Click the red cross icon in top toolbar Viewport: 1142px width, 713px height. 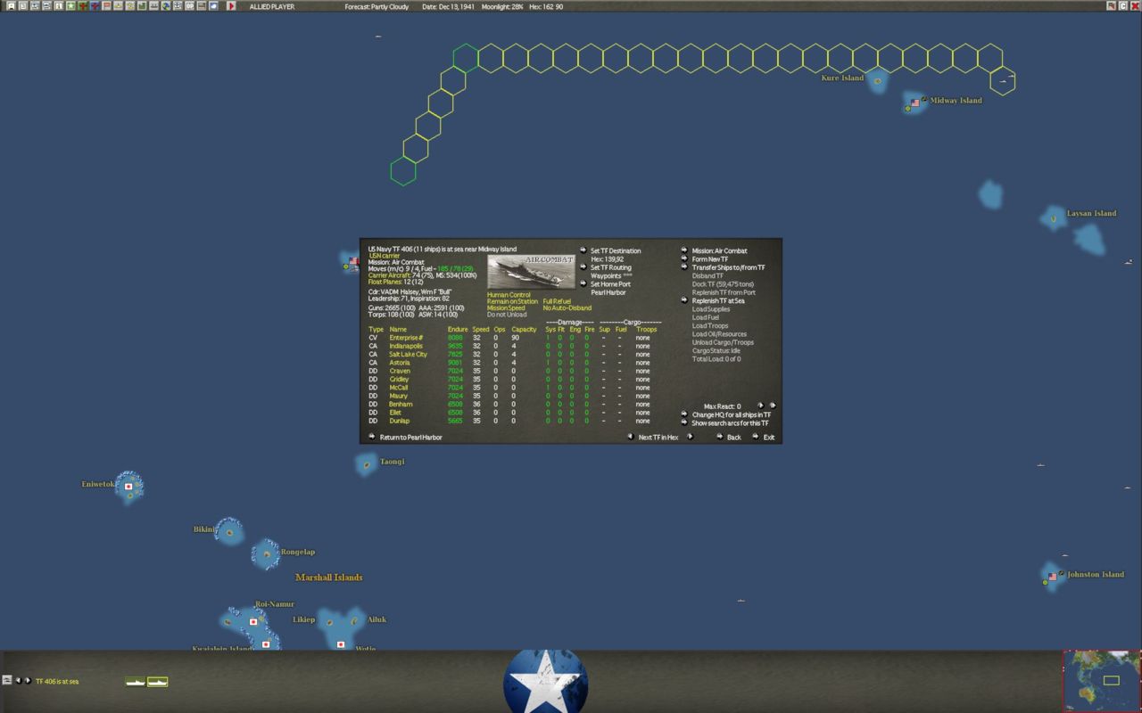[82, 6]
